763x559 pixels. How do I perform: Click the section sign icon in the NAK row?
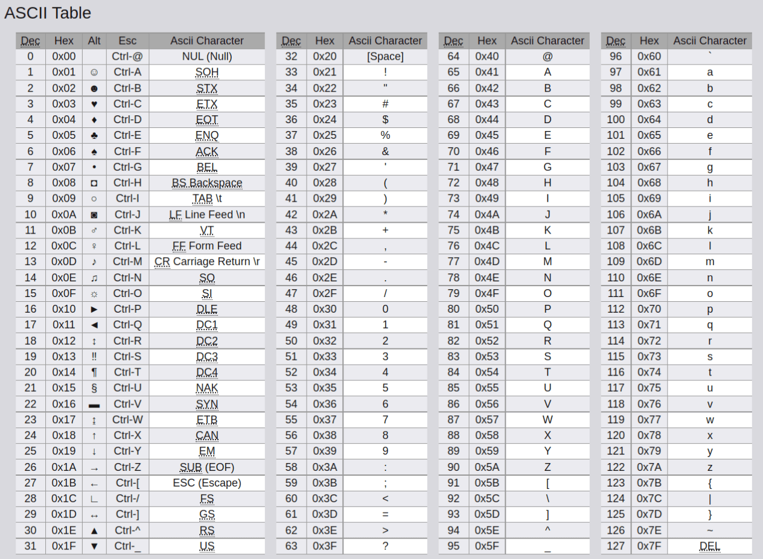[94, 388]
